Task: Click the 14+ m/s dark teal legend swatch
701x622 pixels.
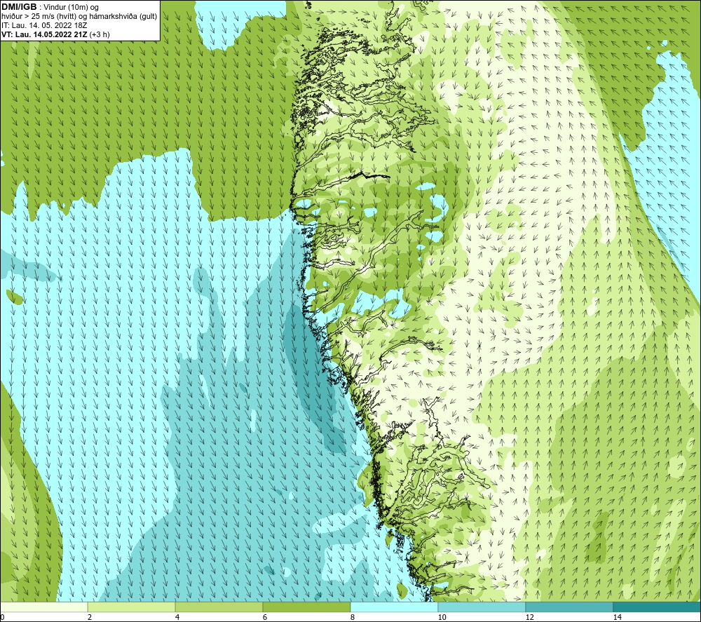Action: coord(658,607)
